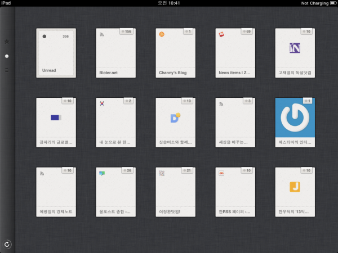Click the red favicon on News items card
The width and height of the screenshot is (338, 253).
pyautogui.click(x=221, y=34)
